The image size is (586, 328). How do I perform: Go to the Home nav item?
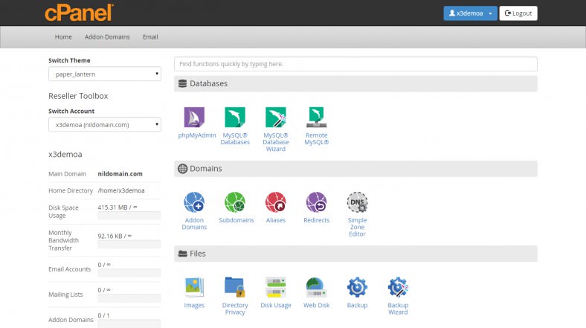pyautogui.click(x=63, y=37)
